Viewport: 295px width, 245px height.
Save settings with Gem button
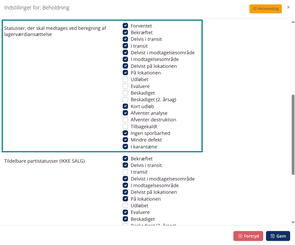click(x=278, y=236)
